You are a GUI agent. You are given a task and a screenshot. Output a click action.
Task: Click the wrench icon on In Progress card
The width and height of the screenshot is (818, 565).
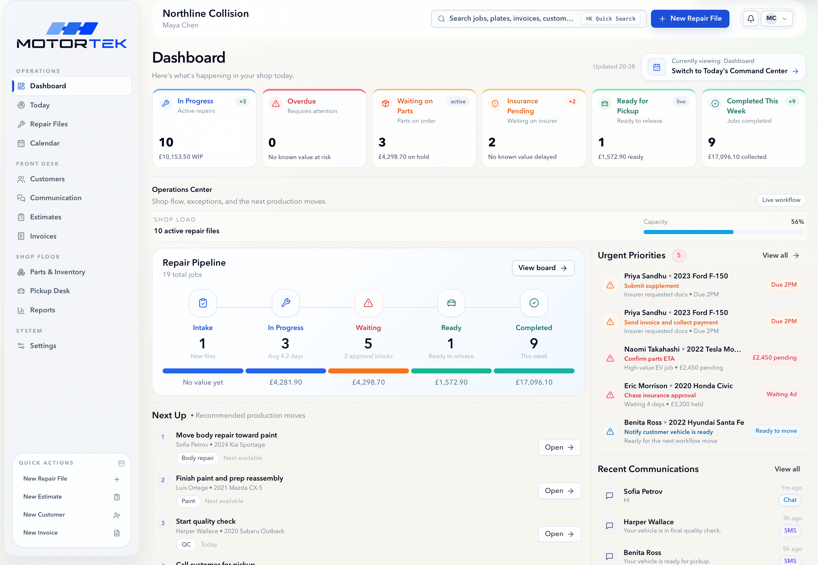(x=166, y=103)
